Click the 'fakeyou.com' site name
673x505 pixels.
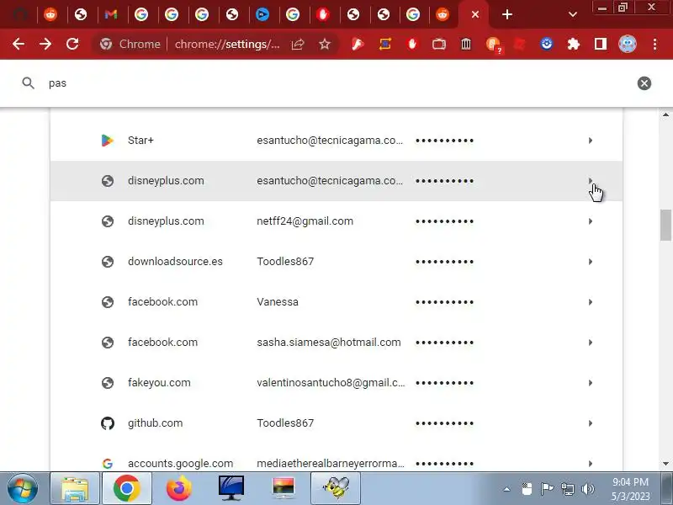(x=159, y=383)
